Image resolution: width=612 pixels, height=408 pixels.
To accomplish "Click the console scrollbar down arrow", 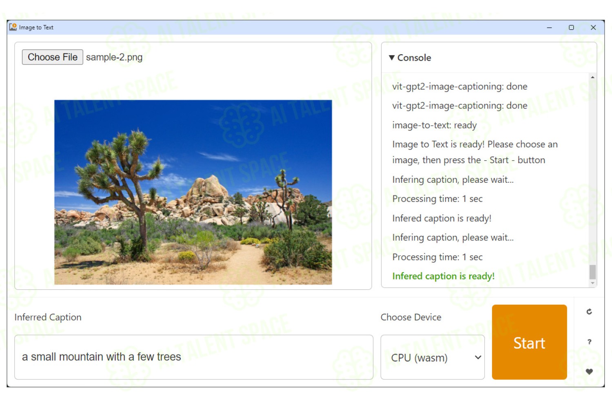I will coord(592,283).
